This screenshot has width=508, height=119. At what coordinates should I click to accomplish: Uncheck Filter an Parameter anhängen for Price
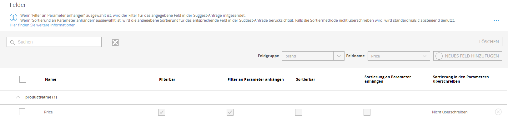point(230,112)
